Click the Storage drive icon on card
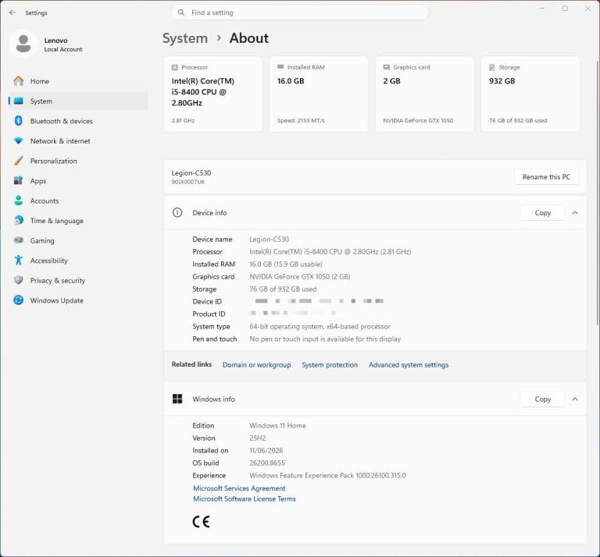This screenshot has height=557, width=600. 492,67
